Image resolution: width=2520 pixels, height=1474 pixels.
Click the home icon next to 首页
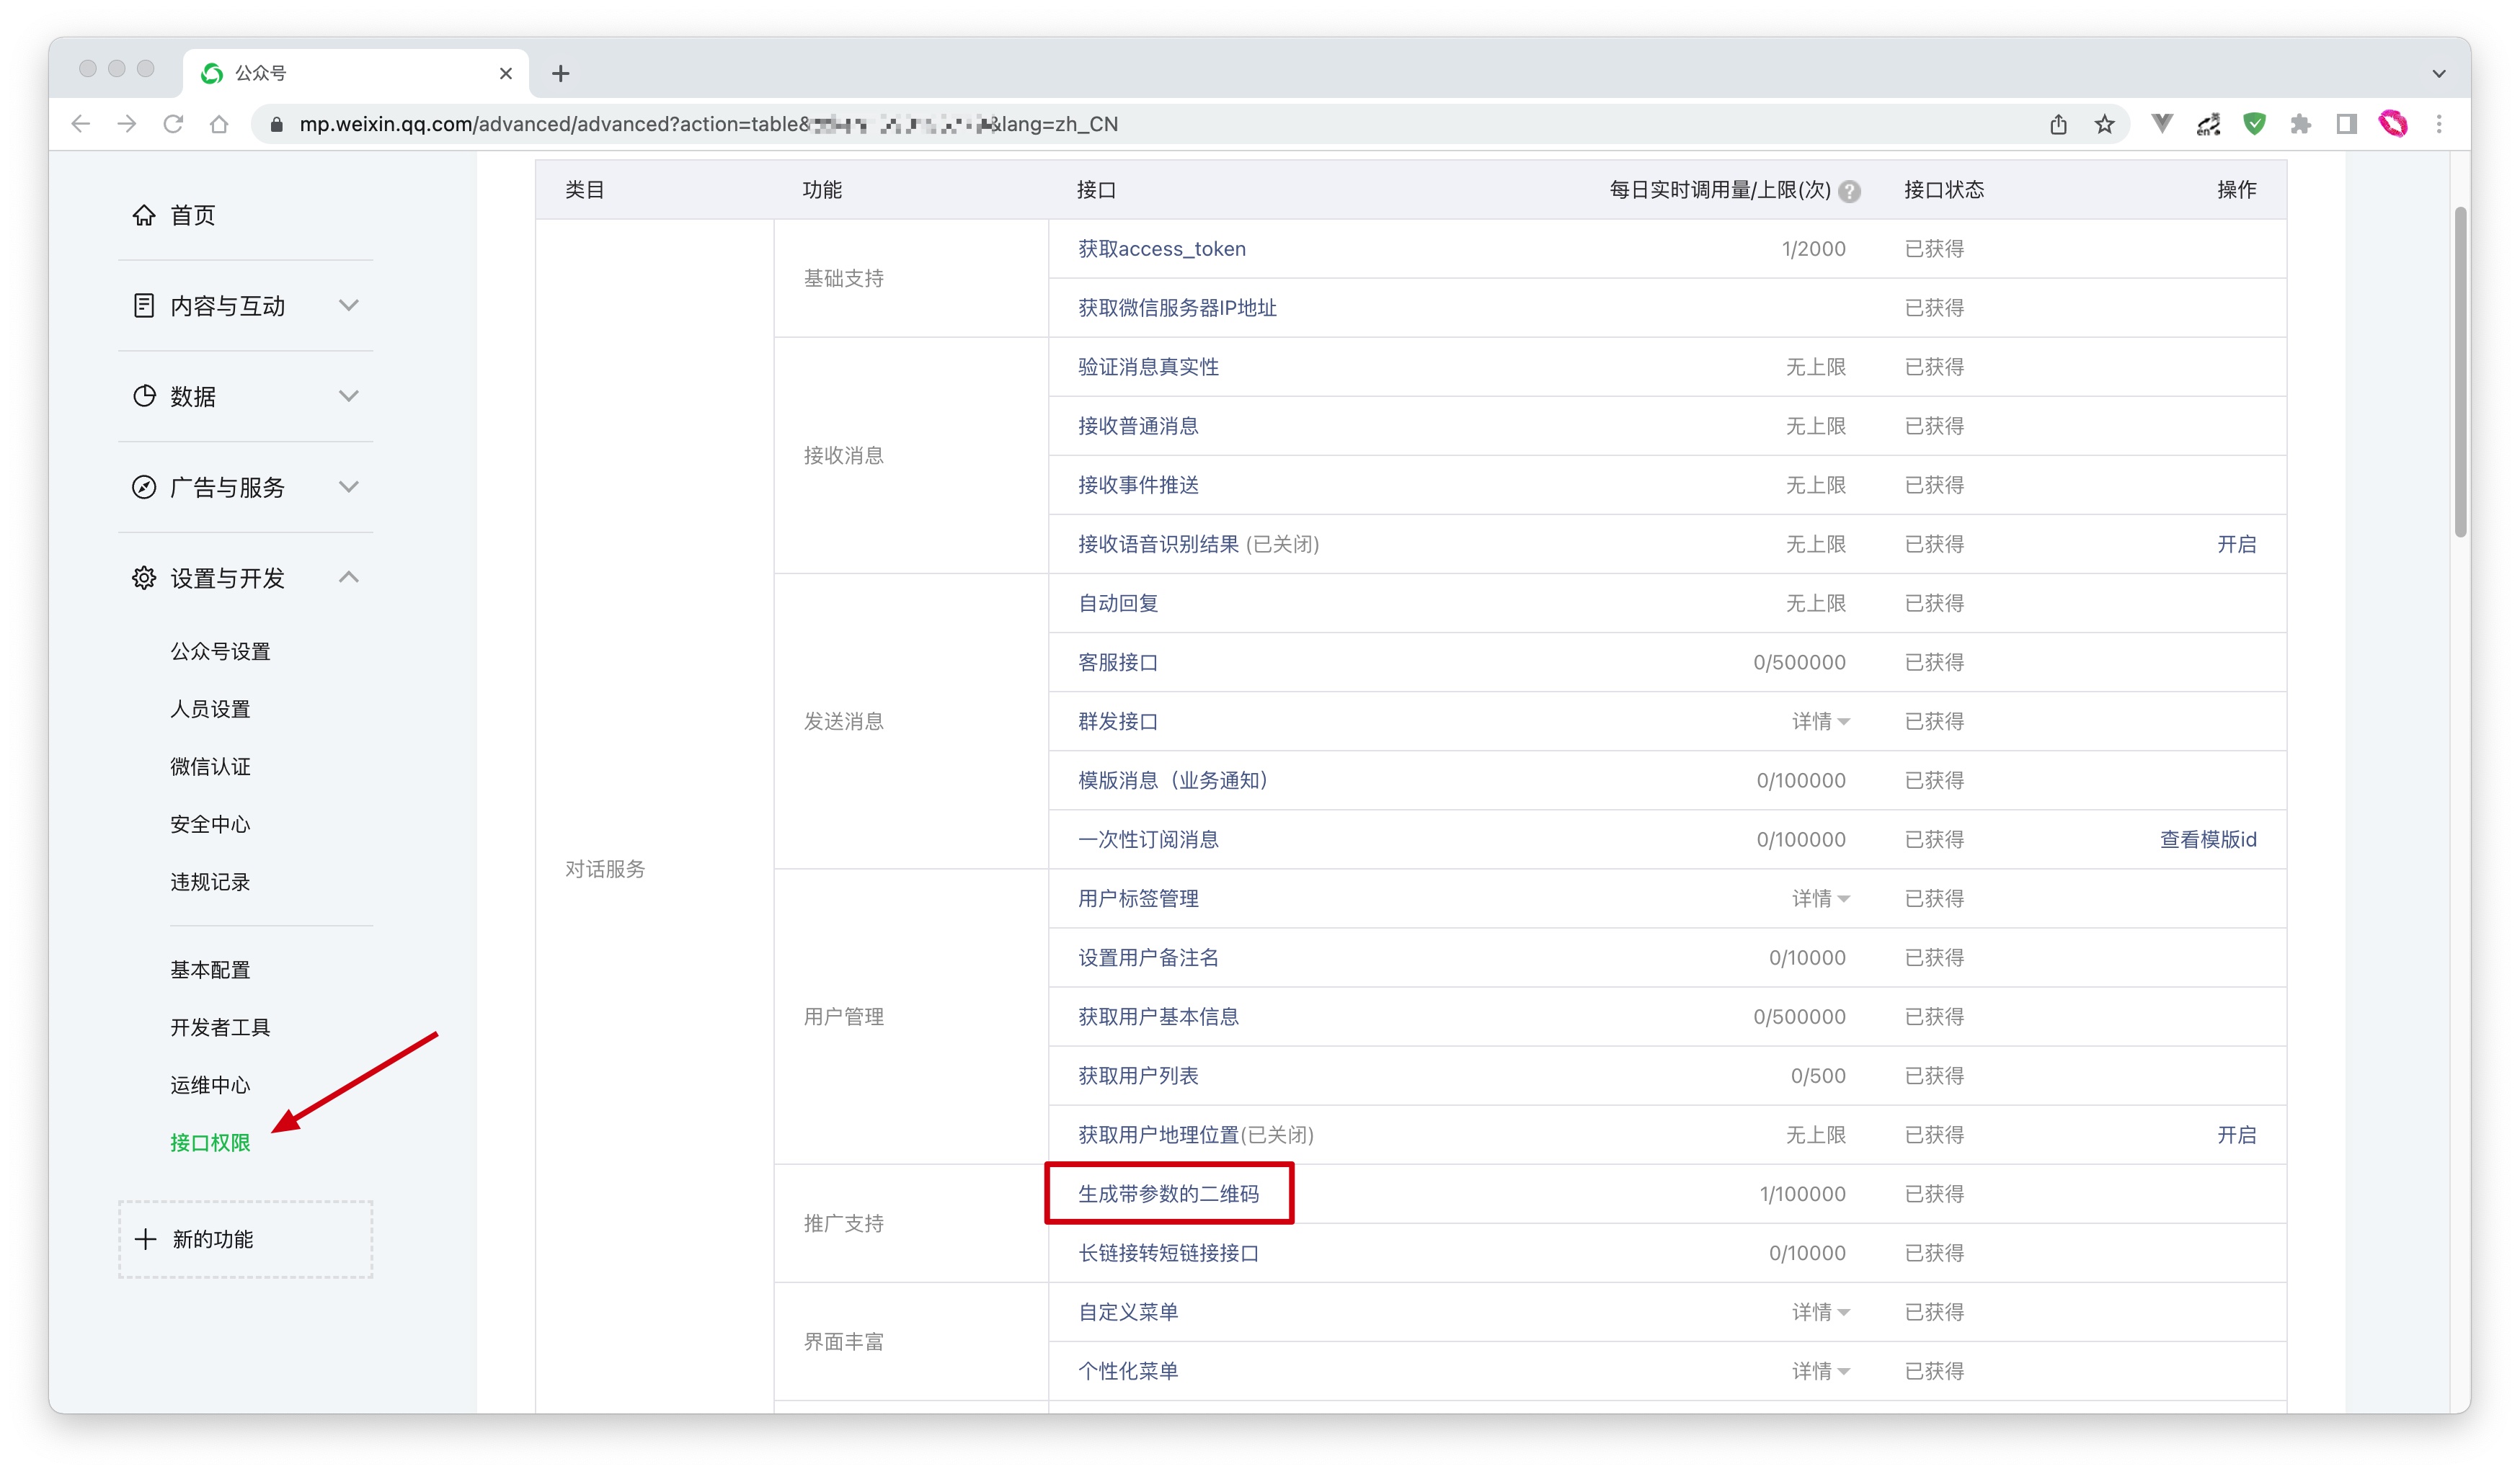pos(144,215)
